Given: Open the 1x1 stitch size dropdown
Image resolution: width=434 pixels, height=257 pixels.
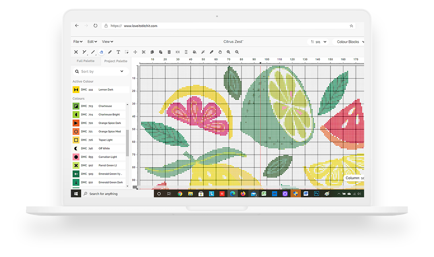Looking at the screenshot, I should [x=318, y=42].
